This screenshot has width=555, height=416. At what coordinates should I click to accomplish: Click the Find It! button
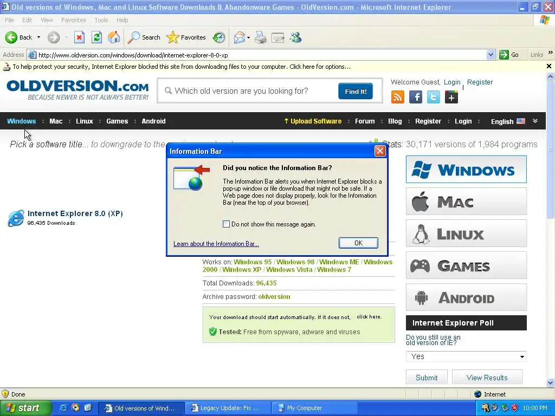[x=356, y=91]
